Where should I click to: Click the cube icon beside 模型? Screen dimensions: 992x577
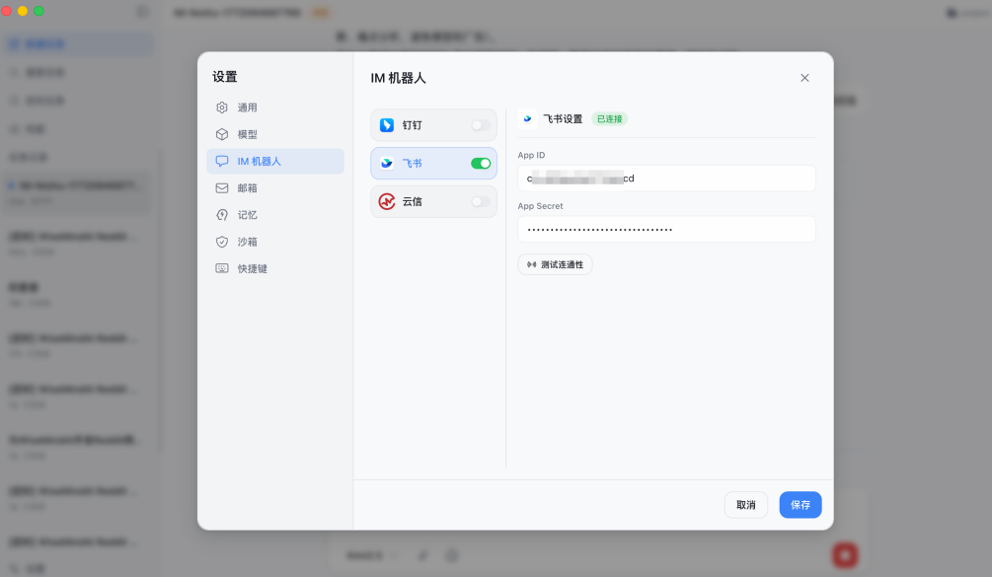[x=222, y=134]
